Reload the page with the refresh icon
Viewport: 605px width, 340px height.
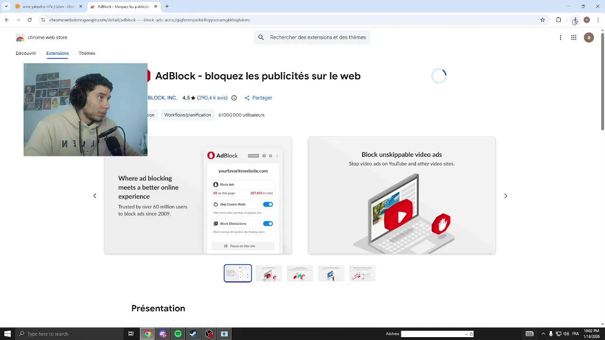pyautogui.click(x=29, y=20)
